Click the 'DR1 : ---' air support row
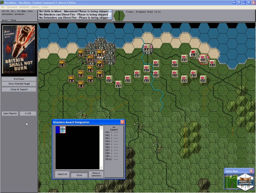This screenshot has width=256, height=193. 112,132
